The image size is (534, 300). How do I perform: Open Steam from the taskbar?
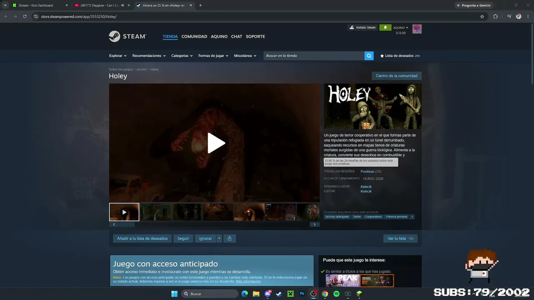(x=279, y=294)
